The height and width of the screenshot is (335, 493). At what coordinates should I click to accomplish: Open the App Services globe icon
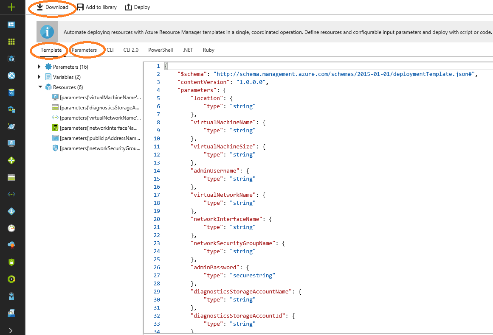pyautogui.click(x=11, y=75)
